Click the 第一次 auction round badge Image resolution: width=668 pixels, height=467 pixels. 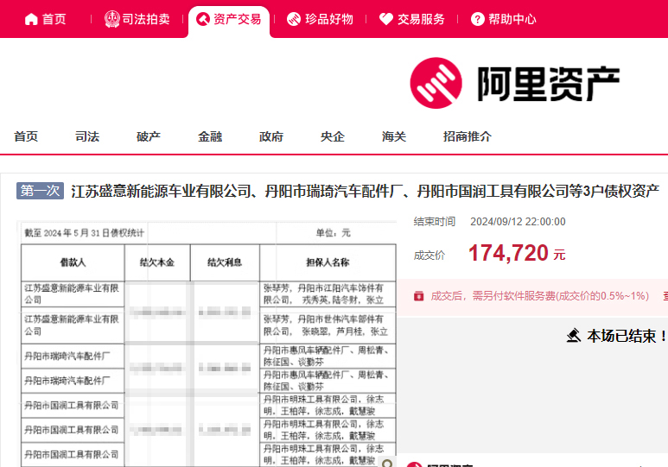coord(41,191)
